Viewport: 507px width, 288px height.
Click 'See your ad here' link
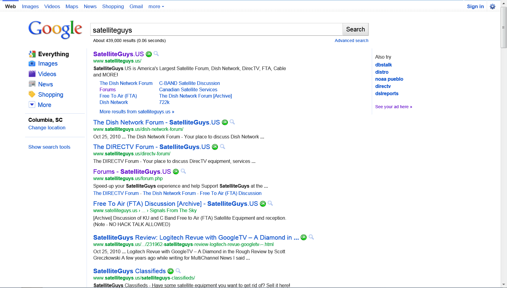coord(394,107)
